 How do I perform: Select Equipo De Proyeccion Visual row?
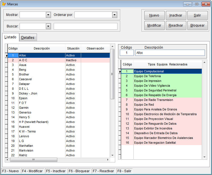161,119
